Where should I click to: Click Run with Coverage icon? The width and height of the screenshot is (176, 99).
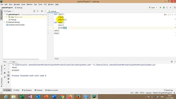[167, 7]
